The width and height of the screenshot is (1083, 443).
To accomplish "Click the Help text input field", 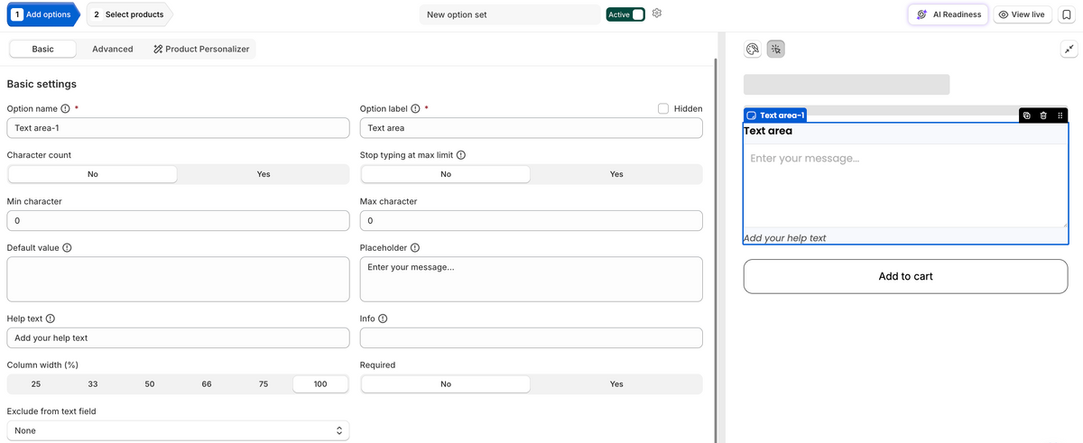I will [178, 337].
